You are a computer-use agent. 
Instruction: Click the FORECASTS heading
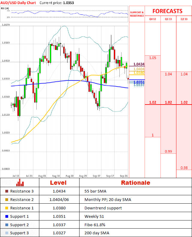pos(167,11)
